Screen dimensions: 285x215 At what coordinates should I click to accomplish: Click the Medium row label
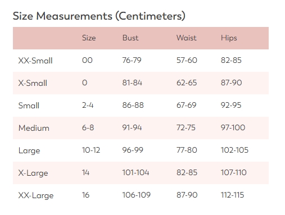point(34,128)
